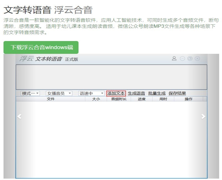Click the 文件 column header
The width and height of the screenshot is (222, 180).
click(51, 99)
